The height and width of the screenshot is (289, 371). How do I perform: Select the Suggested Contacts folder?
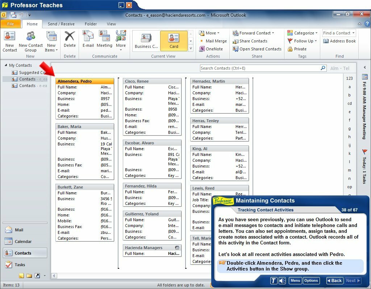(29, 73)
